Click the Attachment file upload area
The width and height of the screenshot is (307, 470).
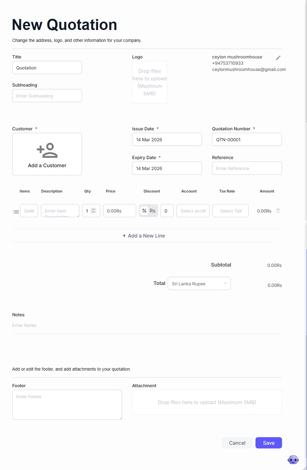(x=207, y=402)
